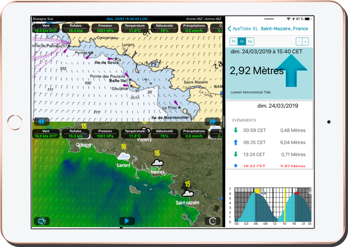This screenshot has width=348, height=247.
Task: Tap the fast-forward double-arrow button
Action: click(212, 121)
